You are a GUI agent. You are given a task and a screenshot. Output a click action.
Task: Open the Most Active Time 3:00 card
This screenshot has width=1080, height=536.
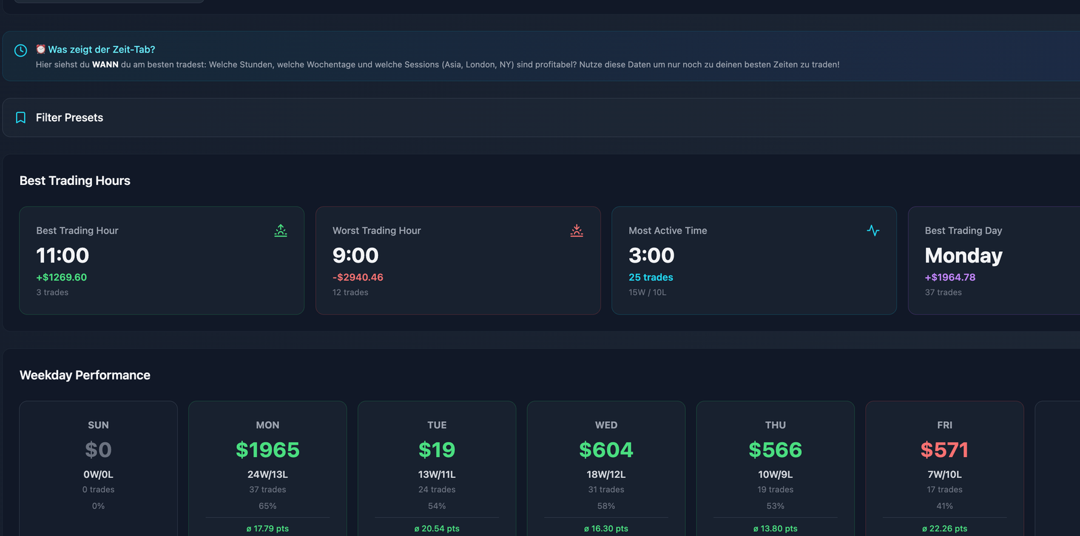point(754,261)
